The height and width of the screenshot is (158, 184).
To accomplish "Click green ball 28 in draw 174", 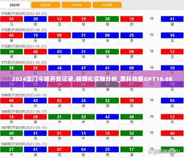I will coord(107,19).
